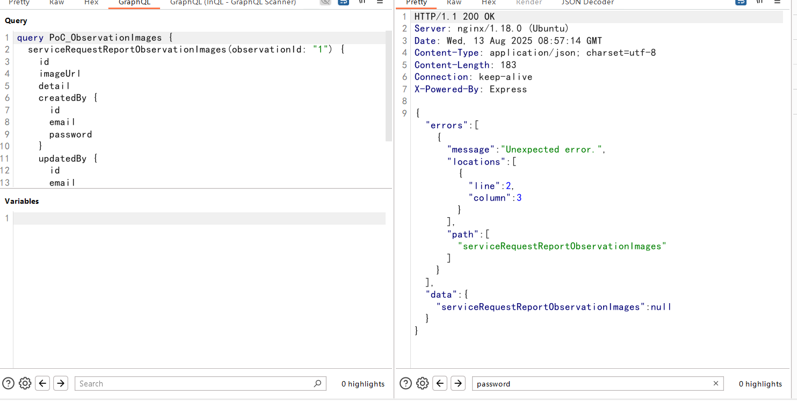The image size is (797, 401).
Task: Go to next match in request search
Action: click(x=61, y=383)
